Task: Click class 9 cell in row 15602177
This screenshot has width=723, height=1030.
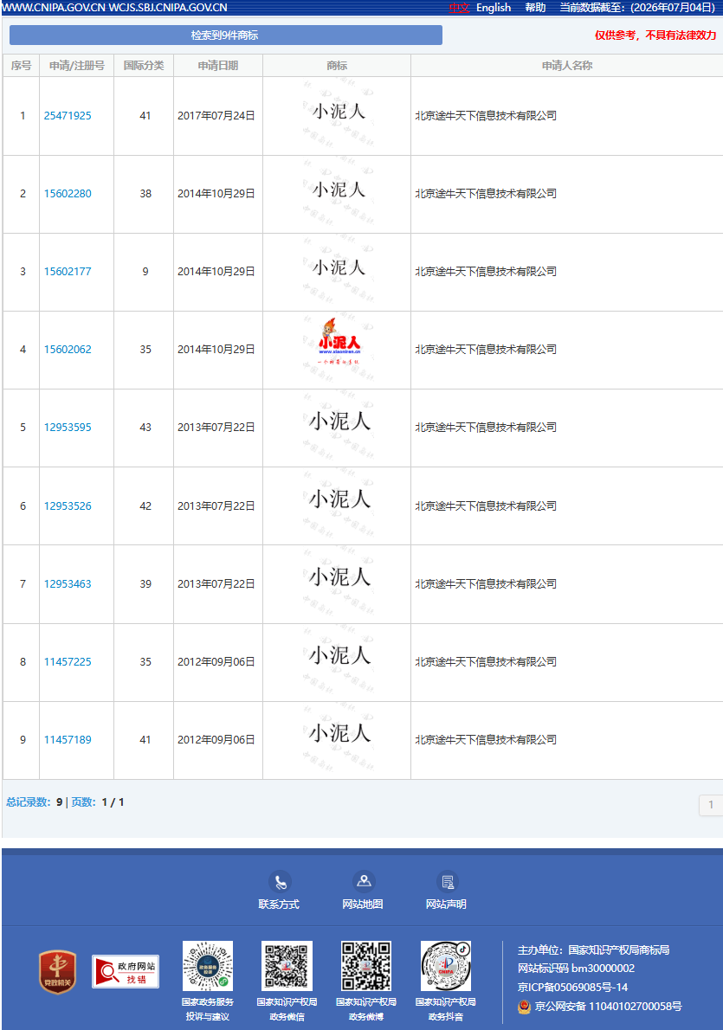Action: (145, 271)
